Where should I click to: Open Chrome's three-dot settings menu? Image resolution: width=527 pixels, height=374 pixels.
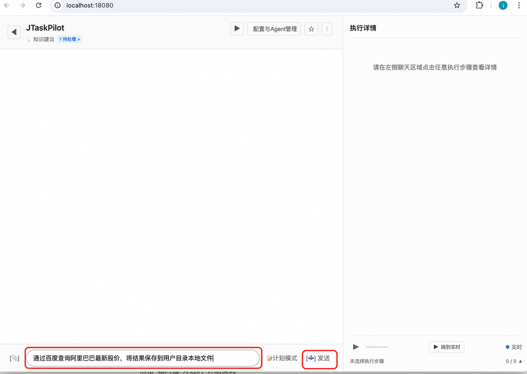519,6
